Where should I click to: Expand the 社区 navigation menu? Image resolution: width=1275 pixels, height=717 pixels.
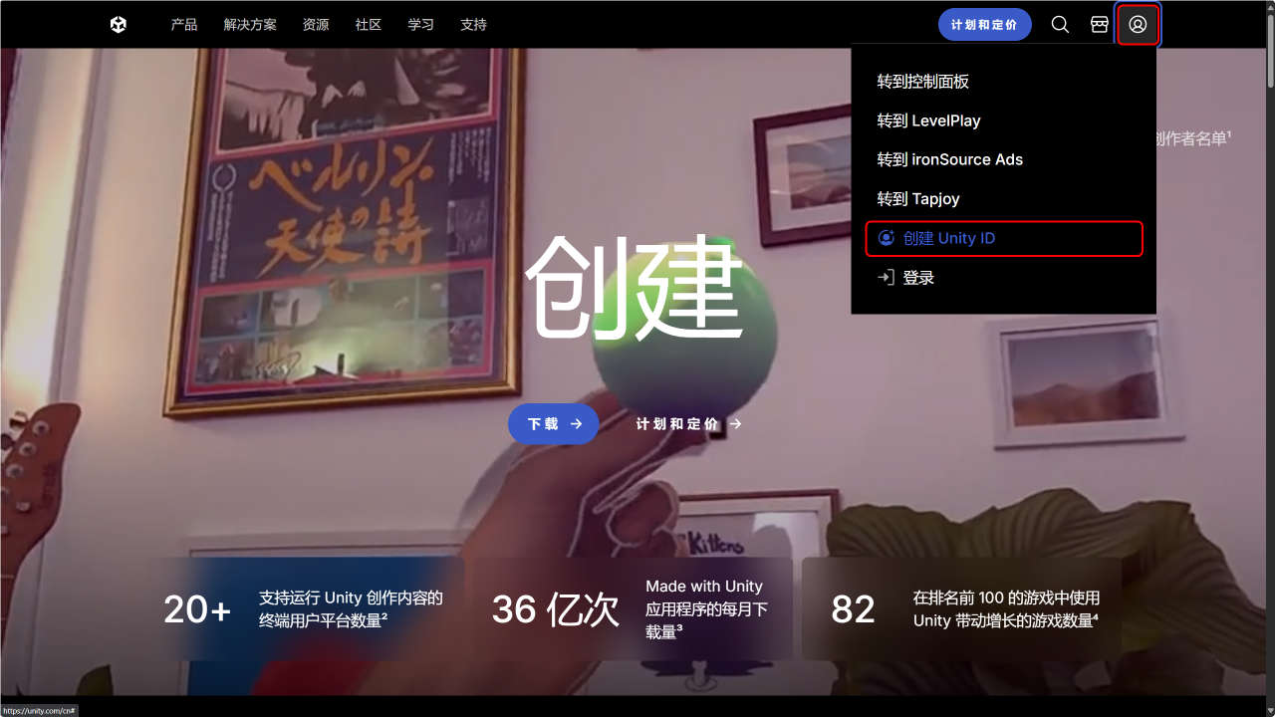click(369, 25)
